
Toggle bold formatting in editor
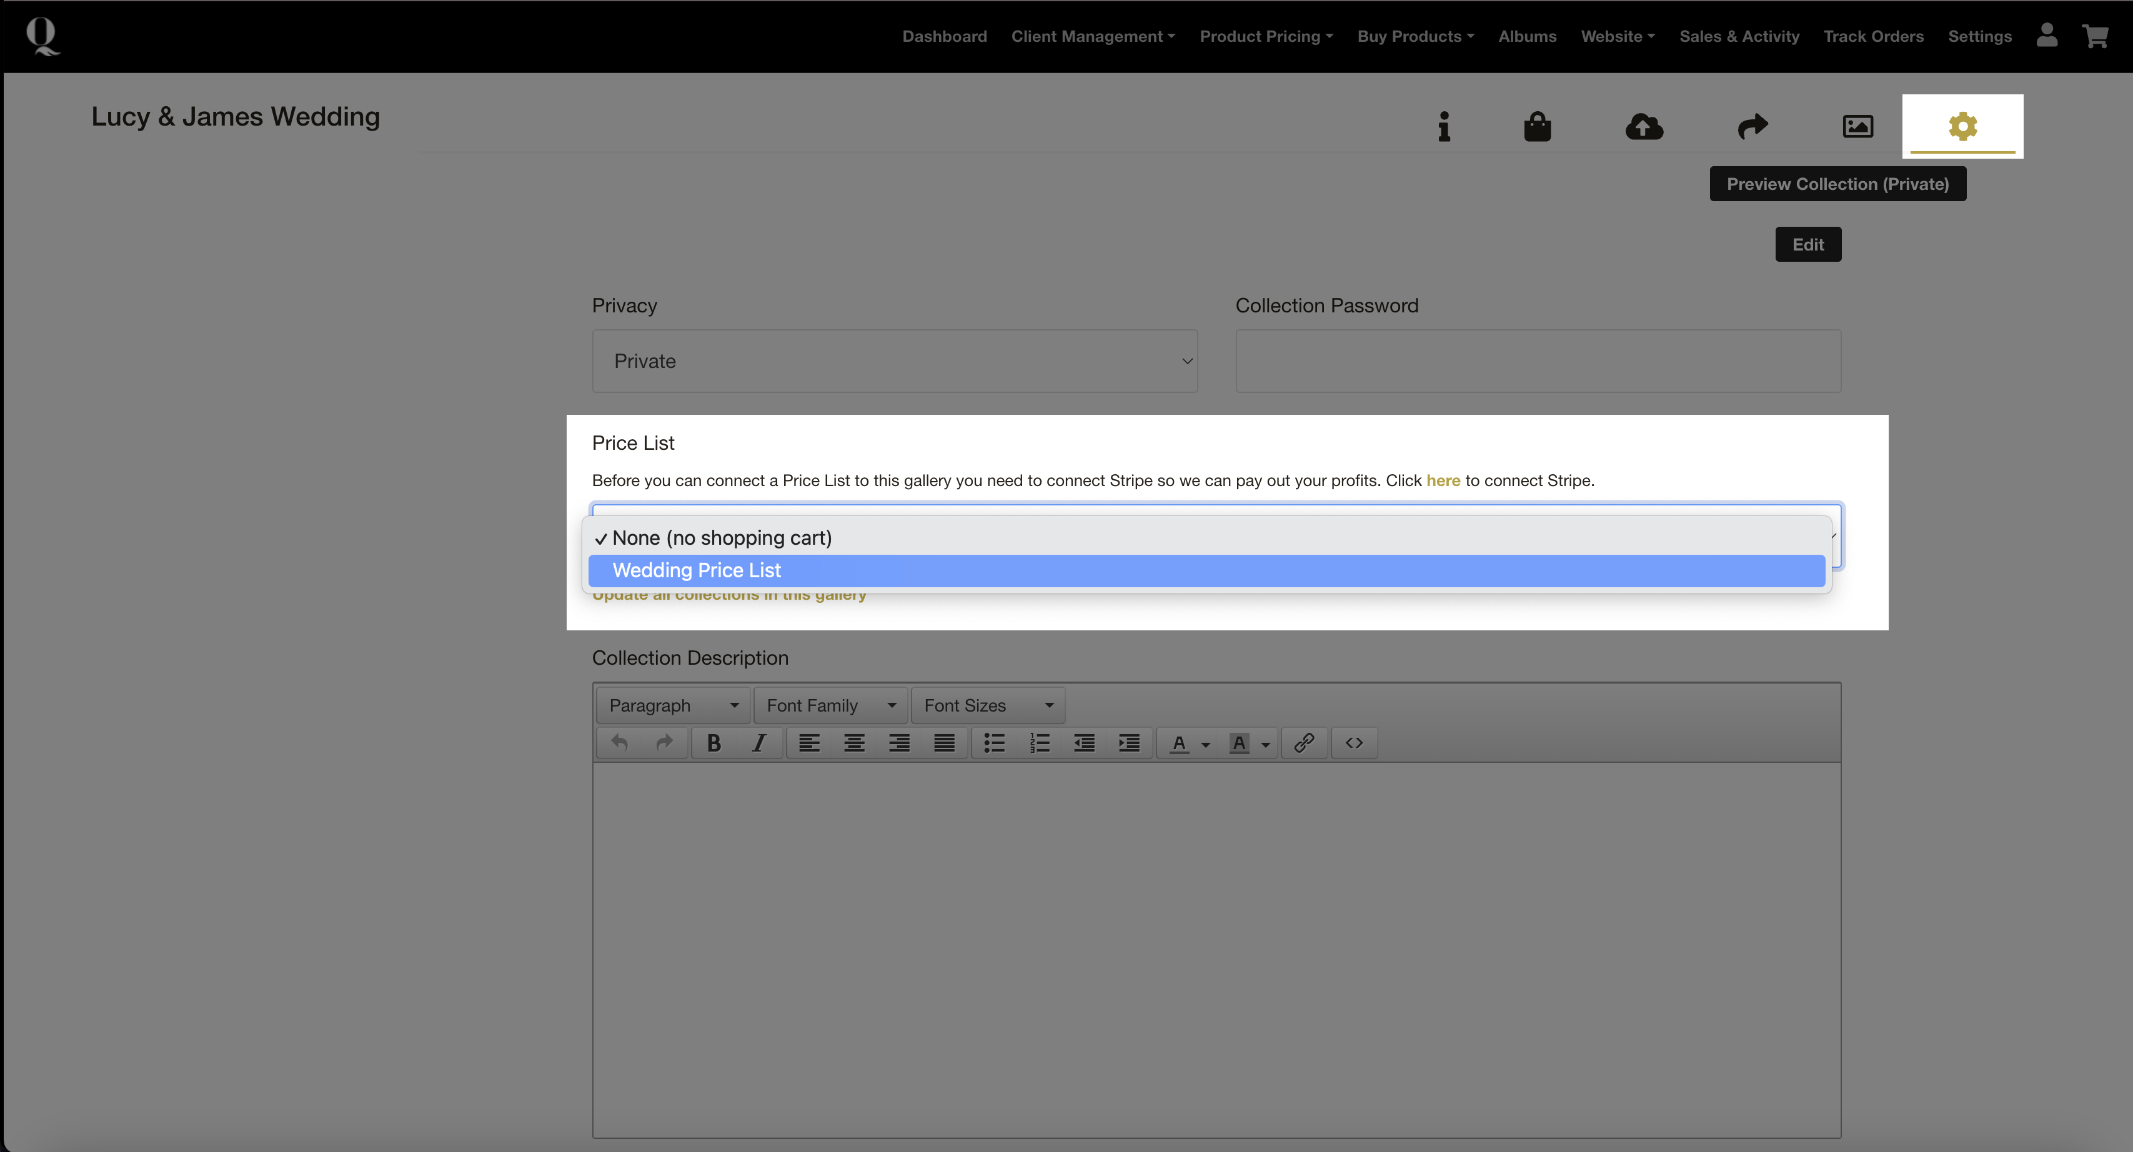point(713,743)
